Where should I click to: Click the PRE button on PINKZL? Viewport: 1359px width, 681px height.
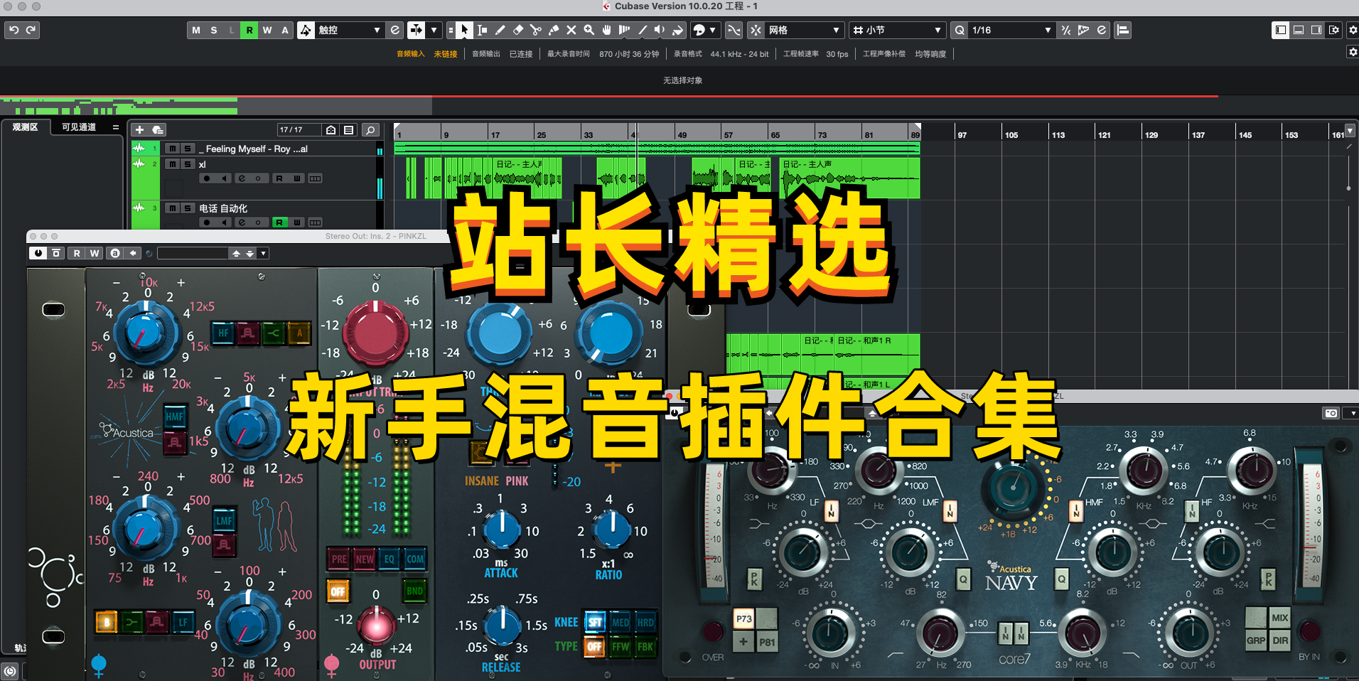point(339,559)
